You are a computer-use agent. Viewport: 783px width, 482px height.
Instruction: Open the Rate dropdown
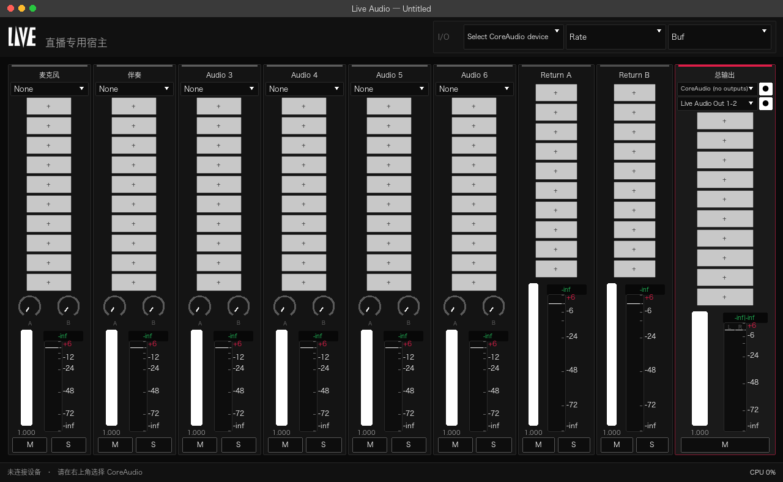click(x=616, y=37)
